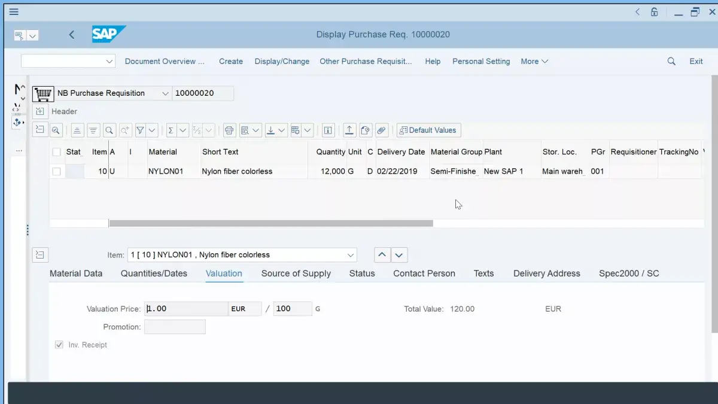Image resolution: width=718 pixels, height=404 pixels.
Task: Click the information icon in grid toolbar
Action: point(328,130)
